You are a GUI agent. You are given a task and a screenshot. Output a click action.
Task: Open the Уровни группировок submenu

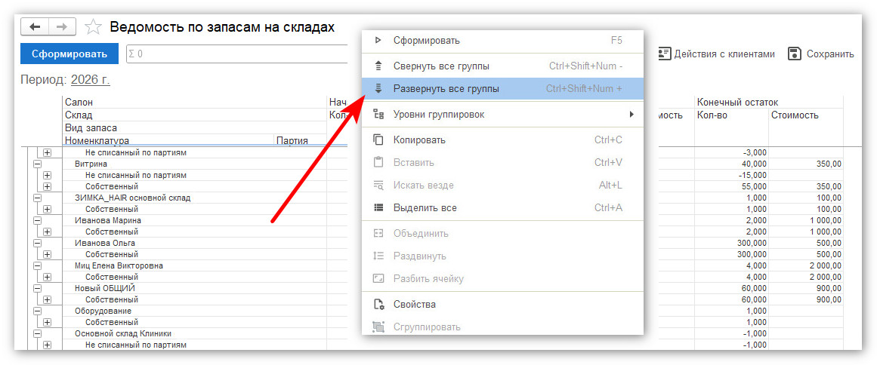click(x=502, y=115)
